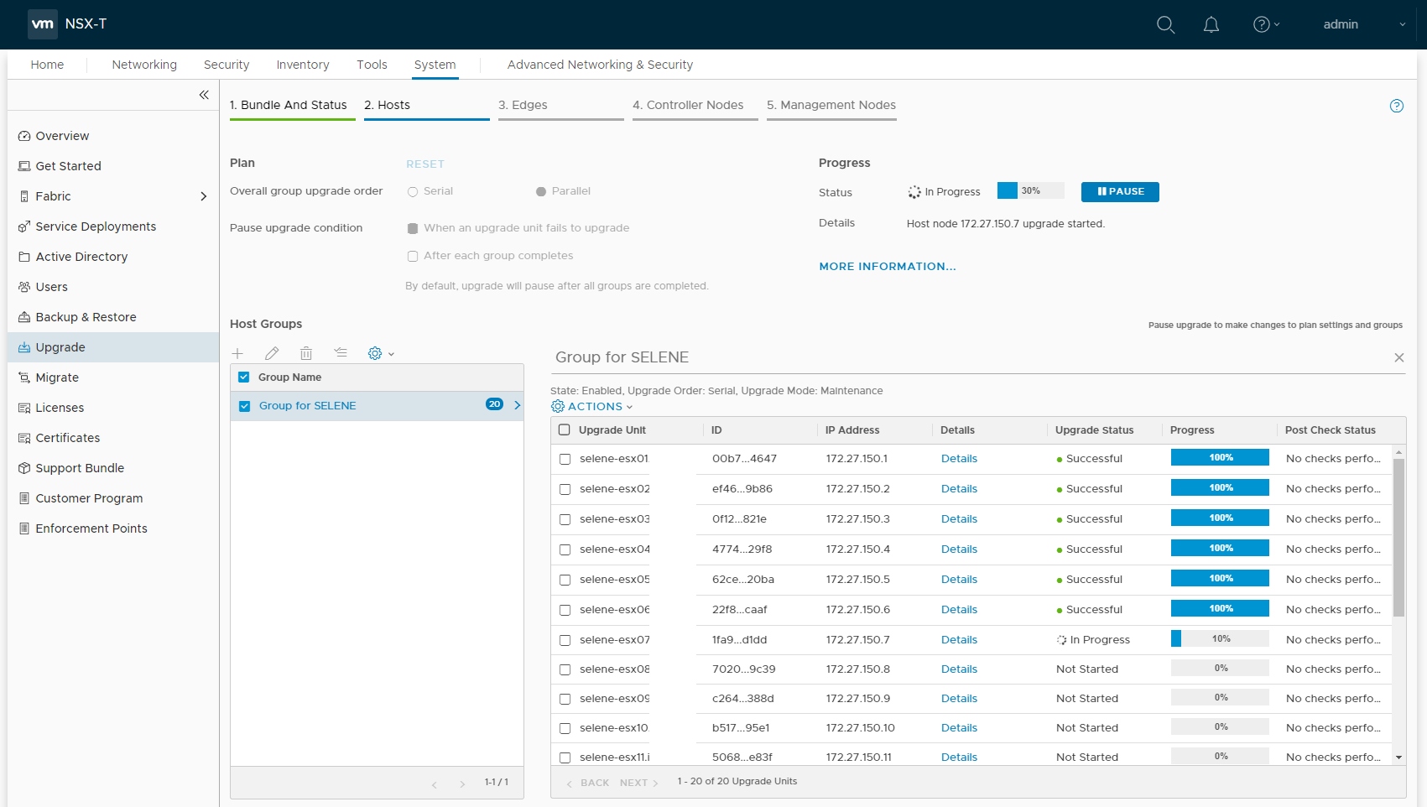1427x807 pixels.
Task: Check the selene-esx01 row checkbox
Action: (565, 460)
